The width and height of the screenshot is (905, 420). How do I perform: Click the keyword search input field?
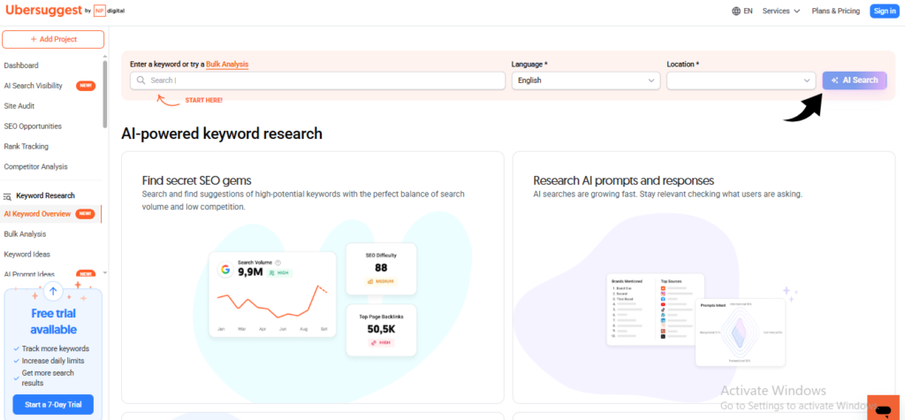[317, 80]
